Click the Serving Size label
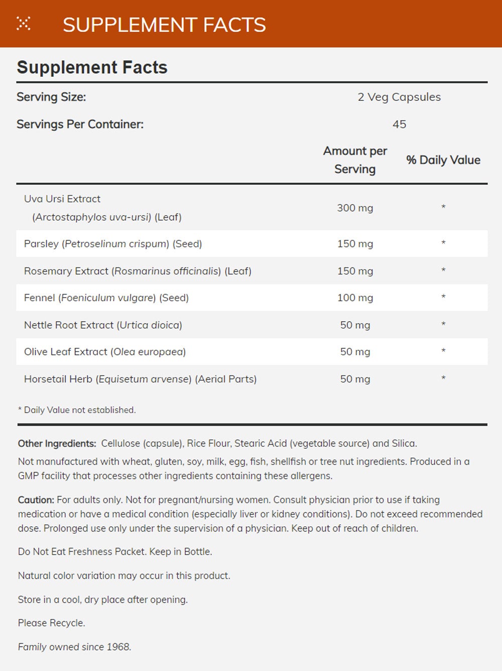Viewport: 502px width, 671px height. (x=51, y=97)
